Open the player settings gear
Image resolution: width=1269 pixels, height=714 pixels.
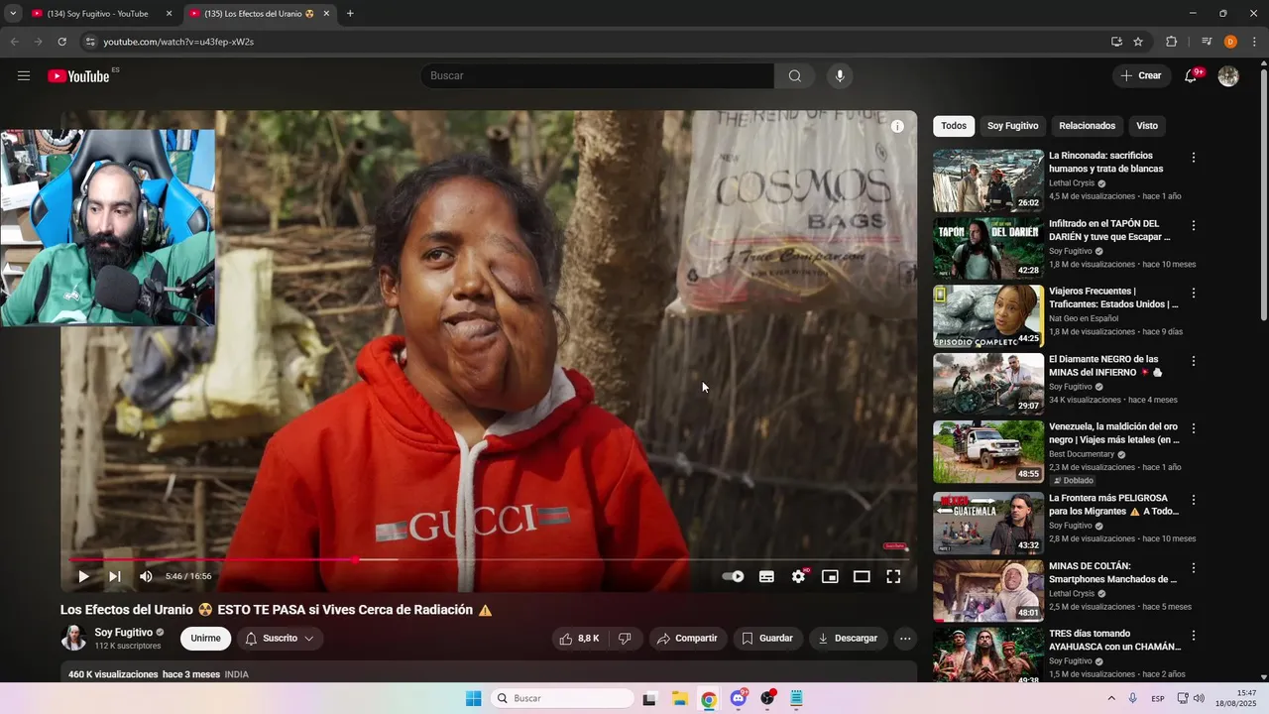pyautogui.click(x=799, y=576)
